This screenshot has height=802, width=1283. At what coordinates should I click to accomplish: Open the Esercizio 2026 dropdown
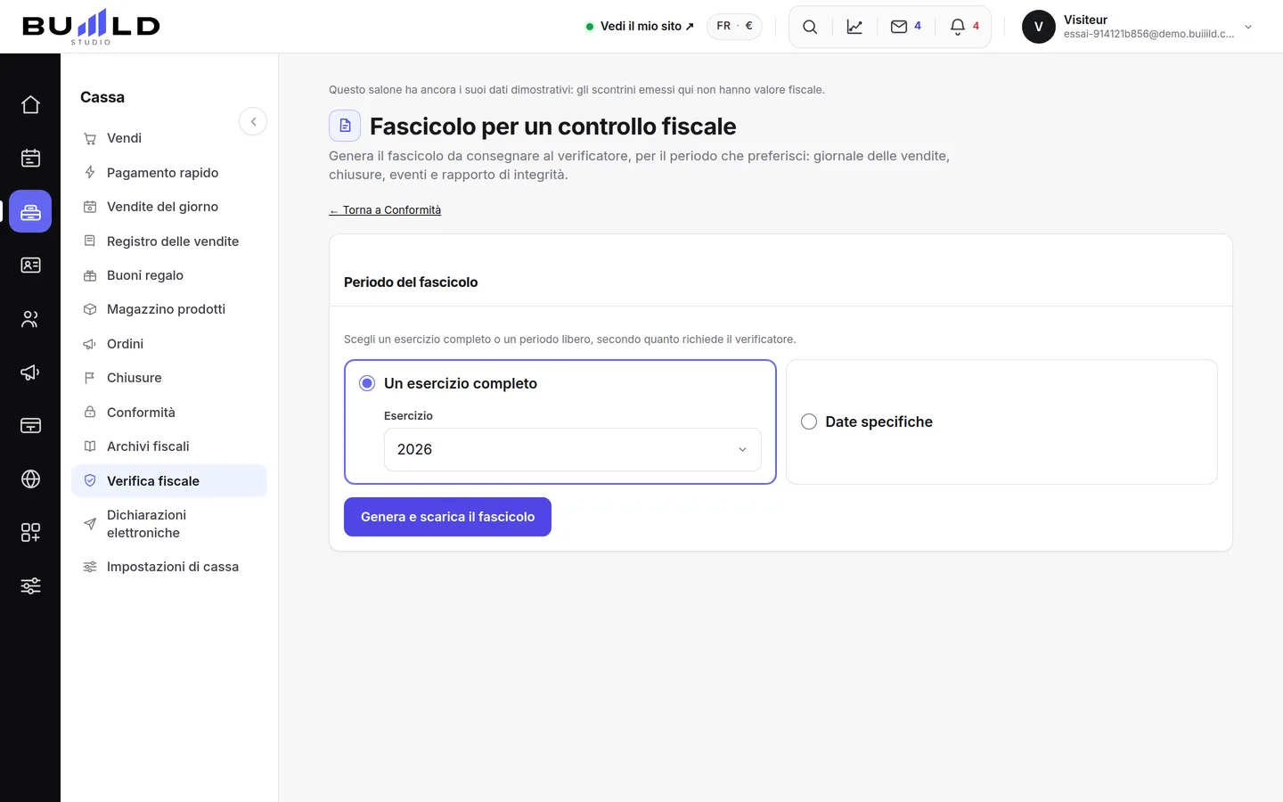(572, 449)
